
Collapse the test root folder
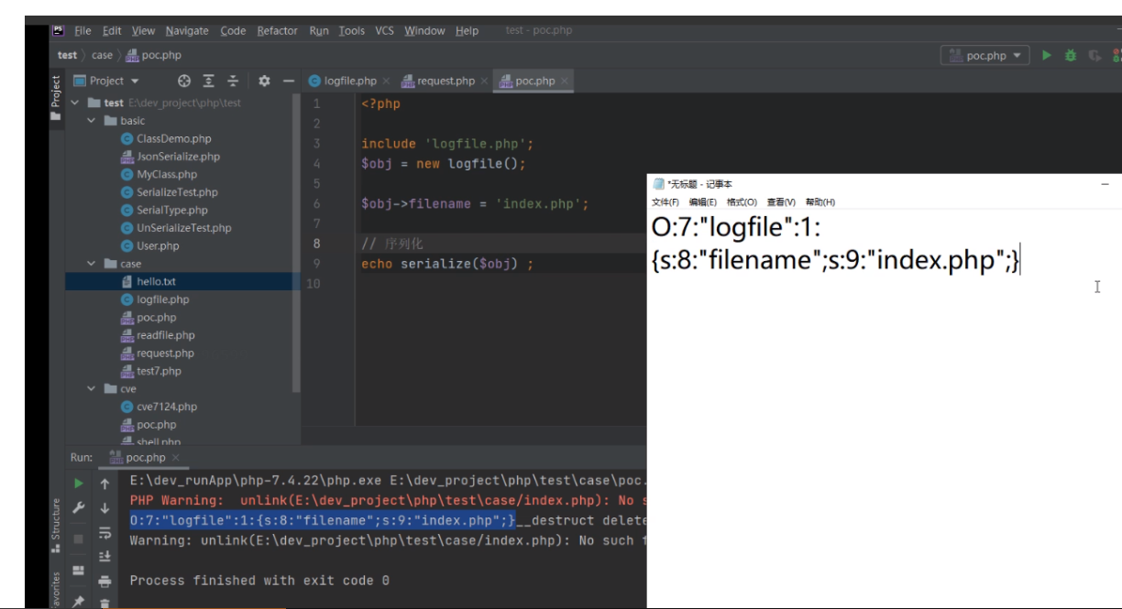(x=75, y=103)
